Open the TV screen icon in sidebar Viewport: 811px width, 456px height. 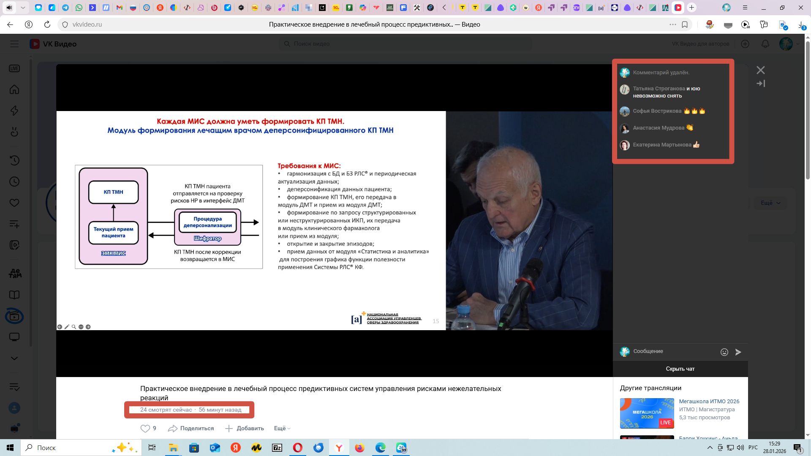14,337
